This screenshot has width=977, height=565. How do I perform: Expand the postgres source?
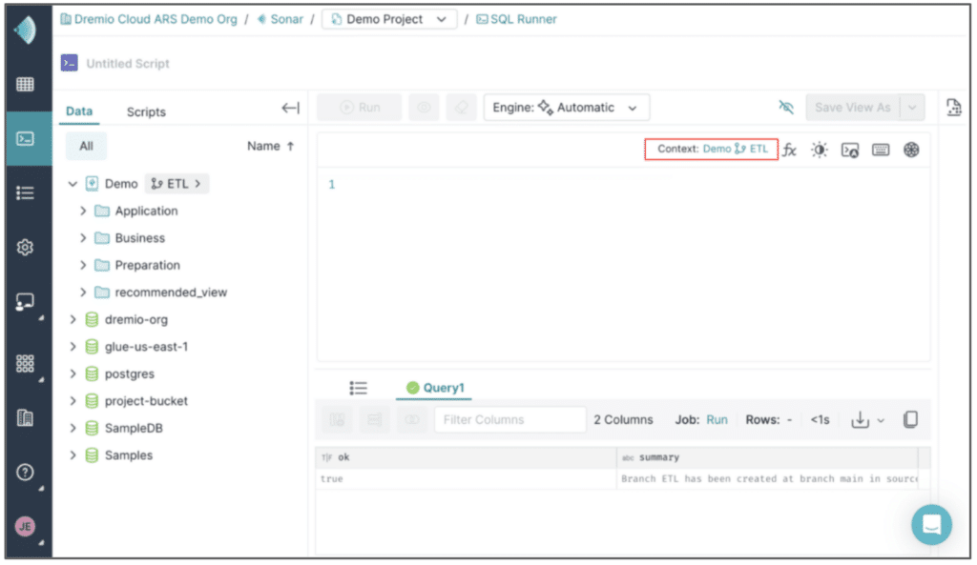click(x=73, y=374)
